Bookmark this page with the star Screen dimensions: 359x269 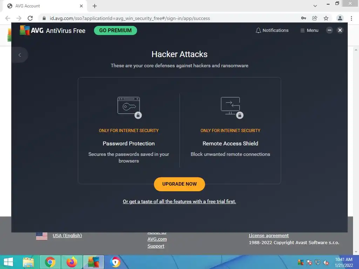[326, 18]
